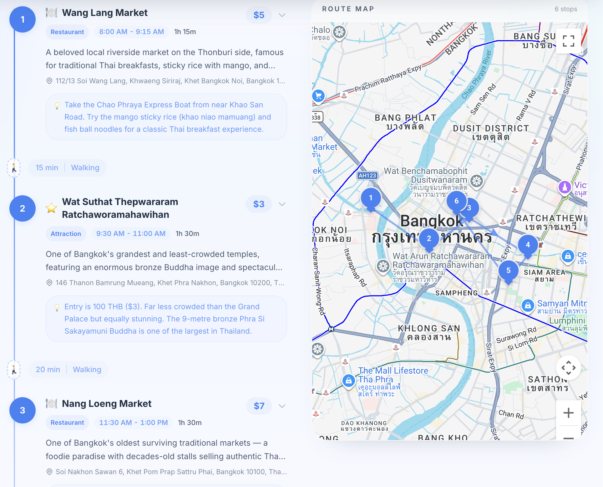Expand details for Wang Lang Market
Viewport: 603px width, 487px height.
[x=282, y=15]
